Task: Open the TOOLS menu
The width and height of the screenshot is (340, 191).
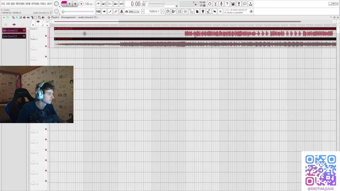Action: tap(43, 4)
